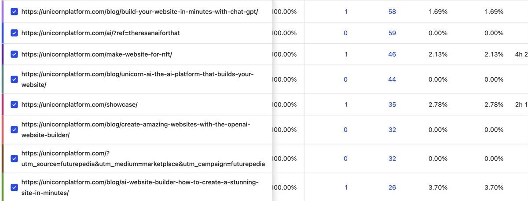Uncheck the showcase page checkbox
This screenshot has height=201, width=528.
click(x=14, y=104)
